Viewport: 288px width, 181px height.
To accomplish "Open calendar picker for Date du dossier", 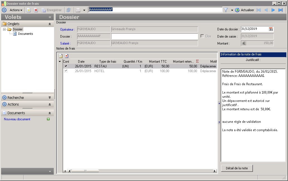I will (271, 29).
